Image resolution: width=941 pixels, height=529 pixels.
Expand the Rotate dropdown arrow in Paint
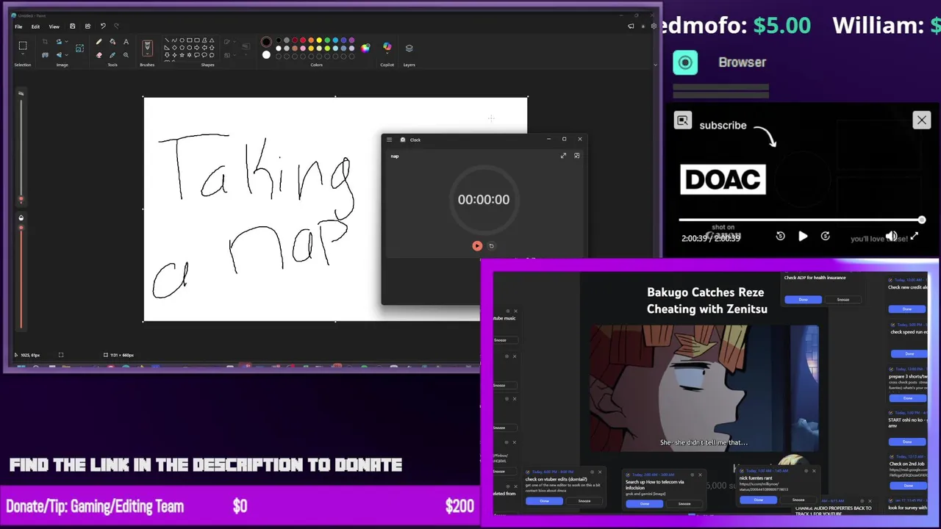(x=66, y=42)
